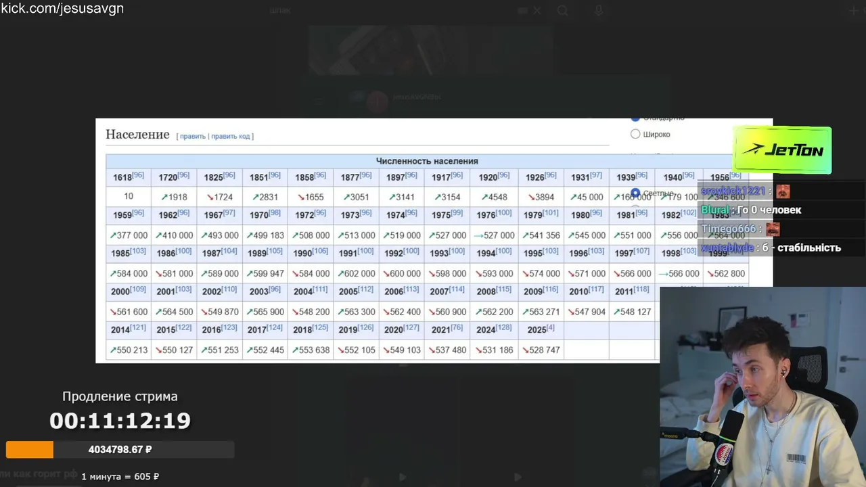
Task: Open reference [76] next to year 2021
Action: 457,327
